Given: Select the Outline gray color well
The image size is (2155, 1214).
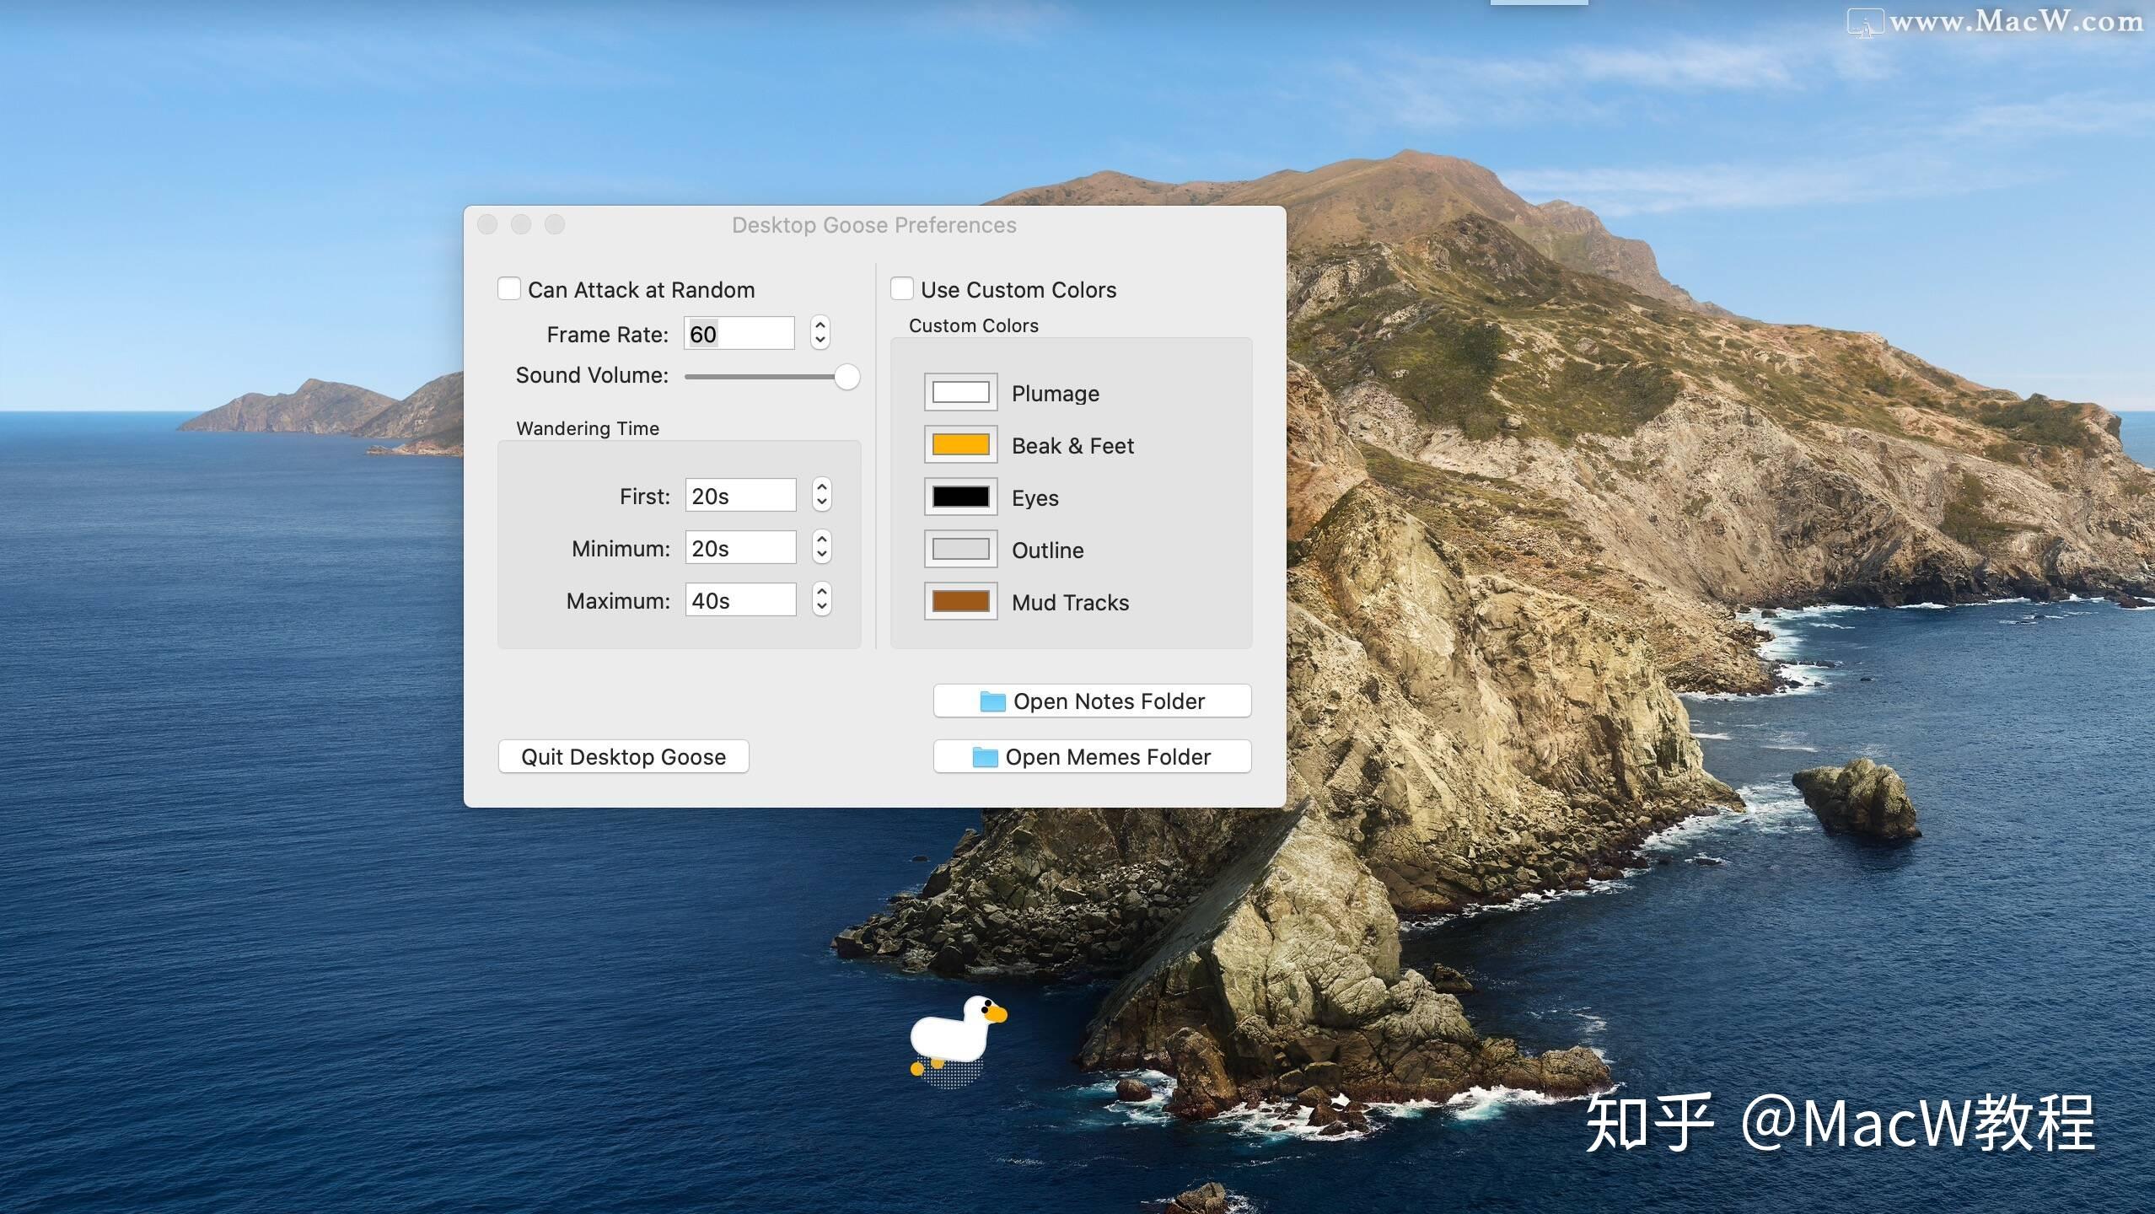Looking at the screenshot, I should tap(960, 550).
